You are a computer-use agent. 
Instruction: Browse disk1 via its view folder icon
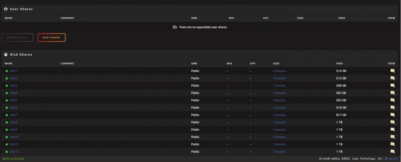(x=392, y=71)
